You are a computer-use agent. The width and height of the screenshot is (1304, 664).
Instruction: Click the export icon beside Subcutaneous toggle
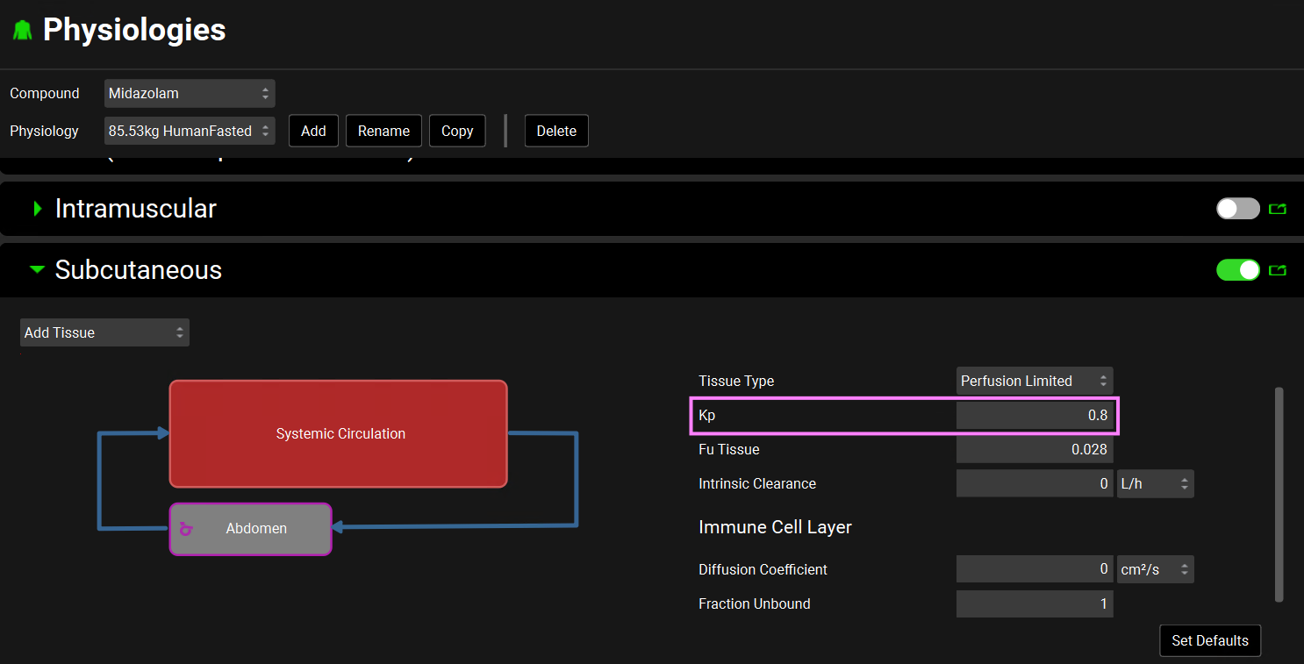[1278, 270]
